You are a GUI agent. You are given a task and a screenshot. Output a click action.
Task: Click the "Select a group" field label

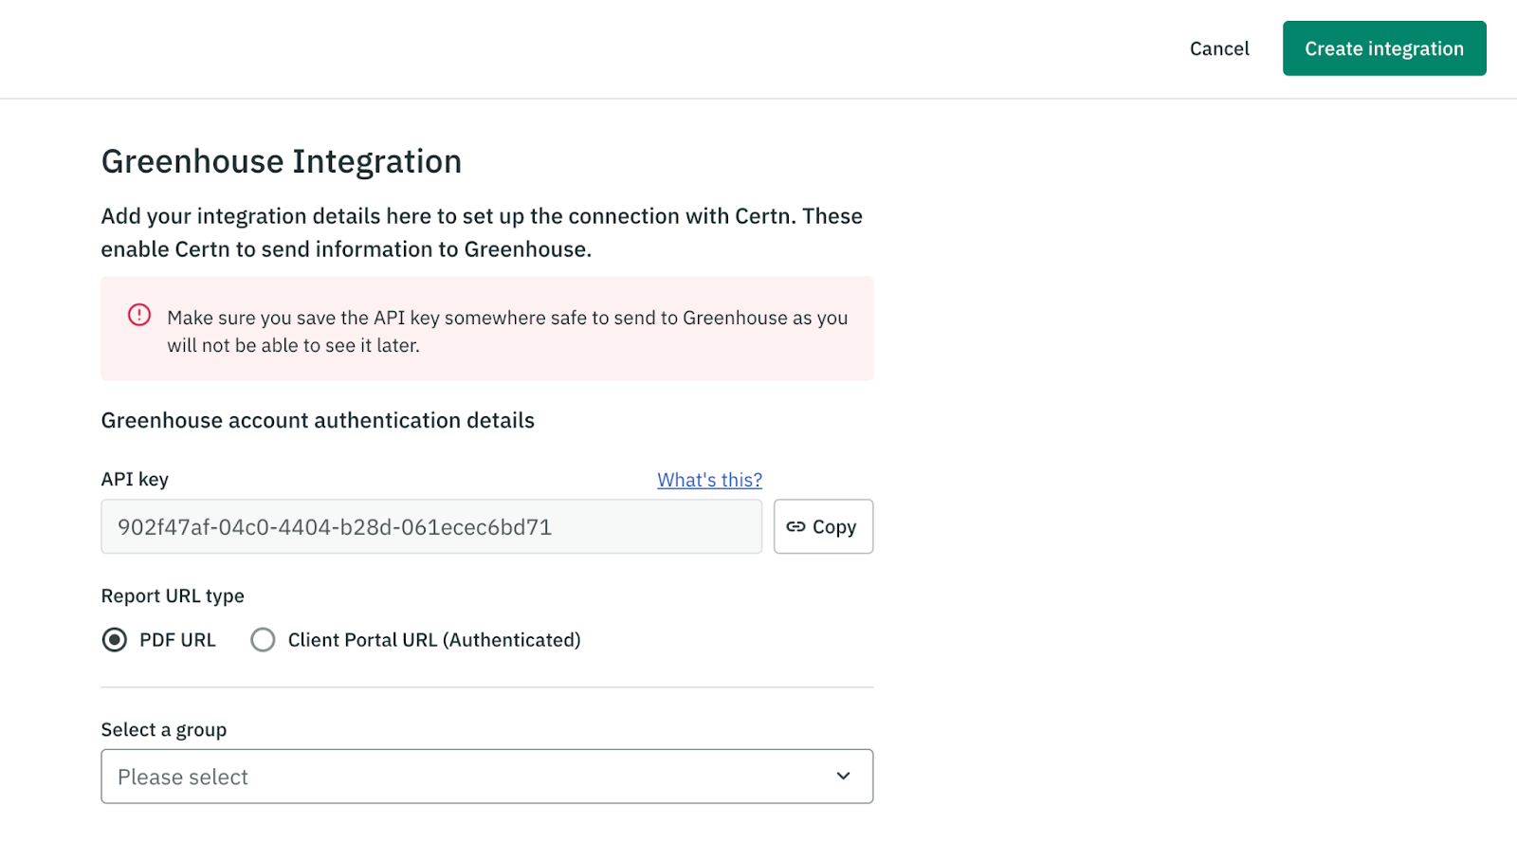point(164,729)
